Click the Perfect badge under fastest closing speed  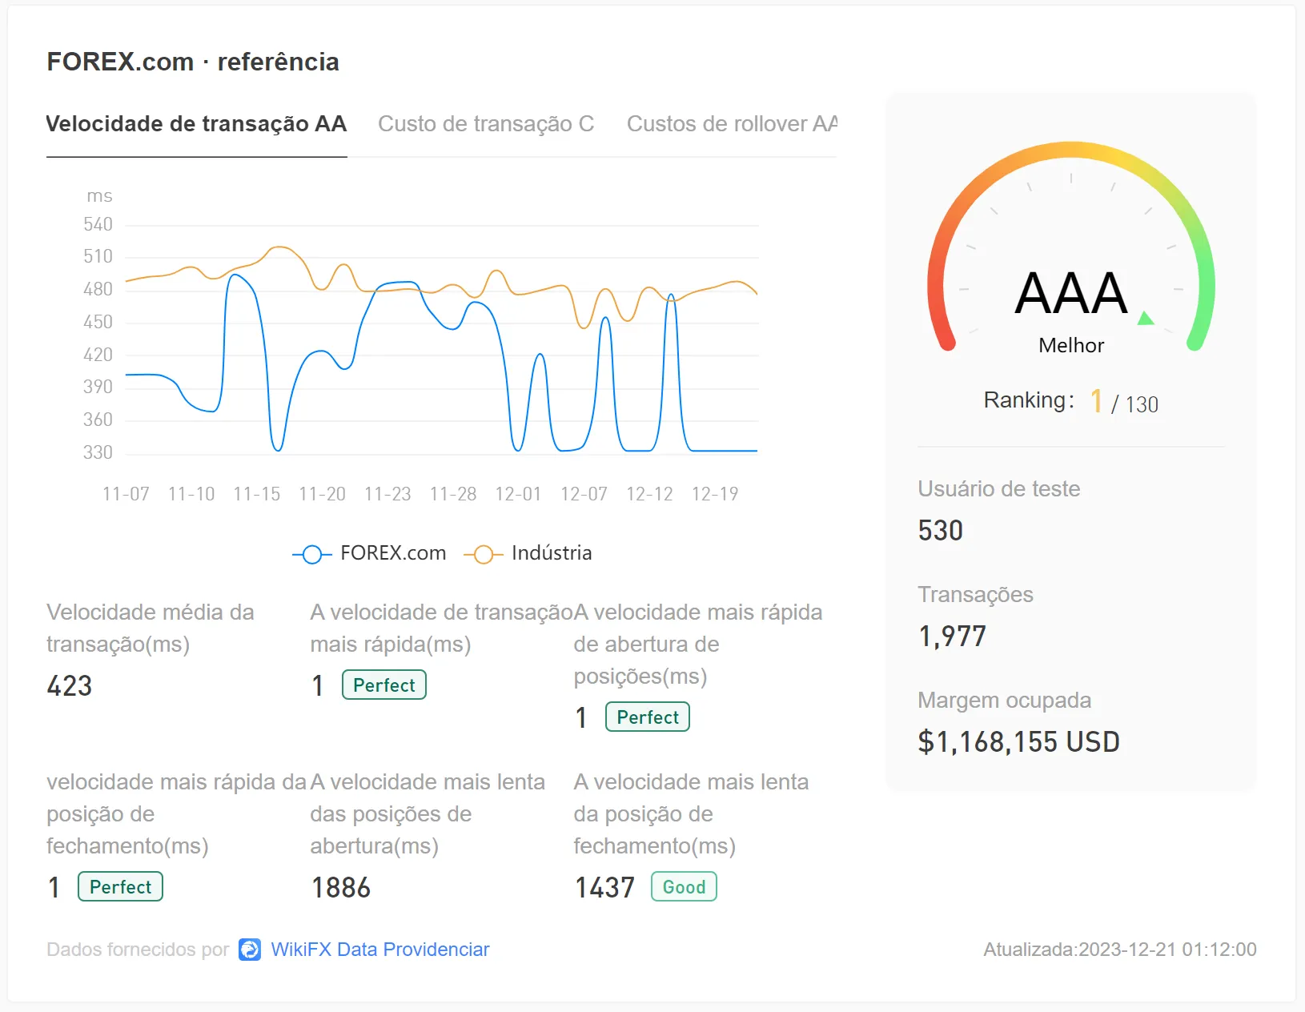click(120, 887)
